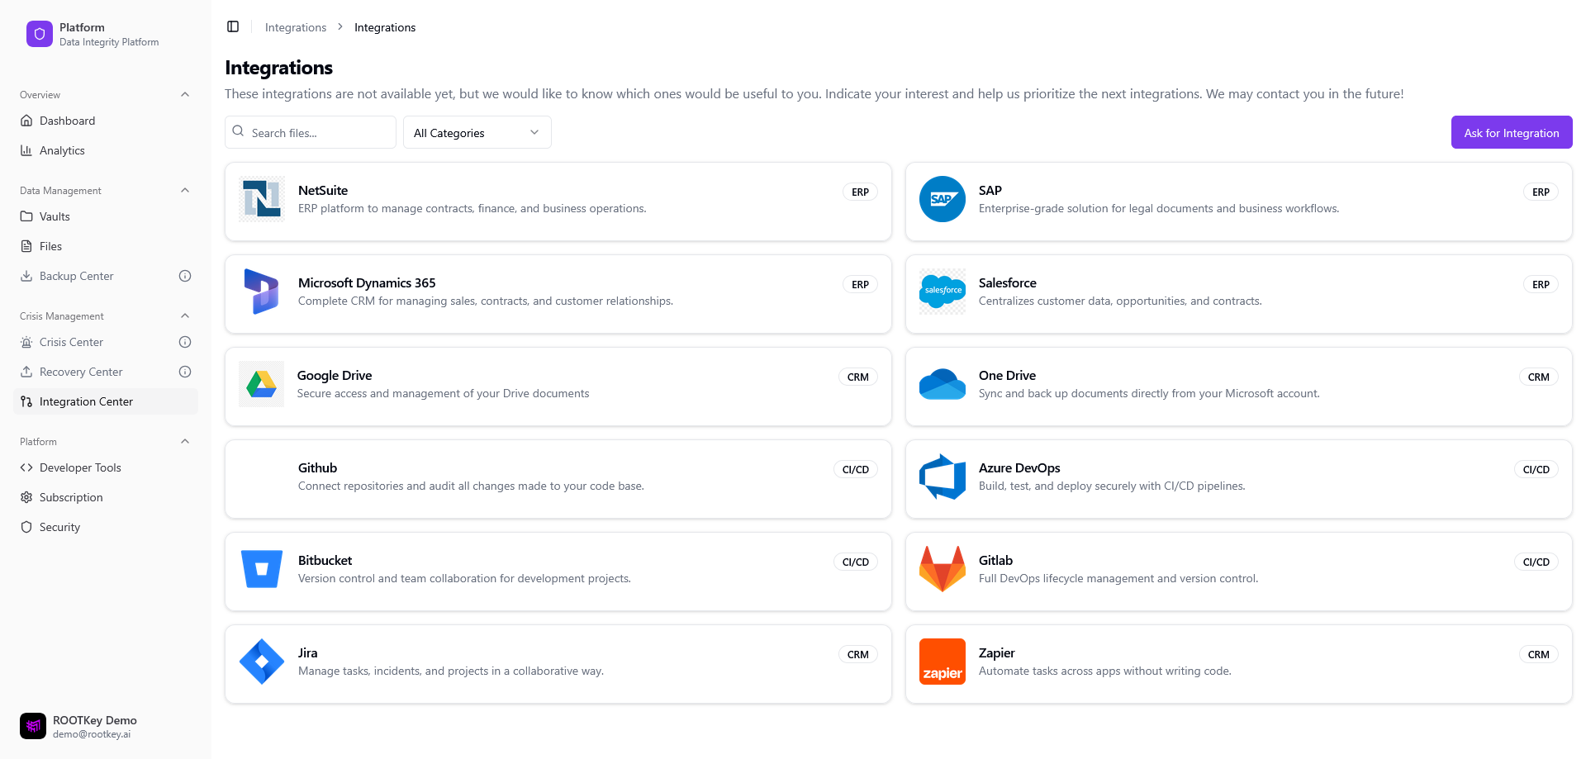
Task: Collapse the Data Management section
Action: (x=185, y=191)
